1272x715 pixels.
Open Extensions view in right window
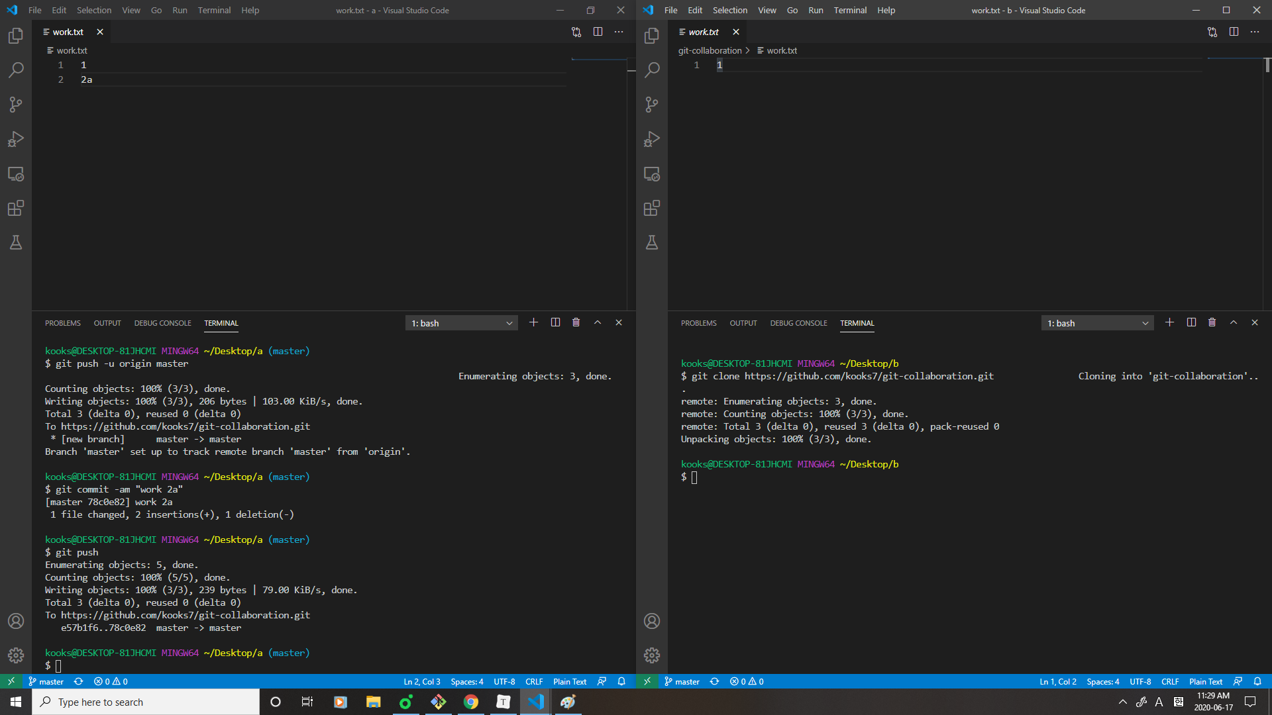pos(652,209)
